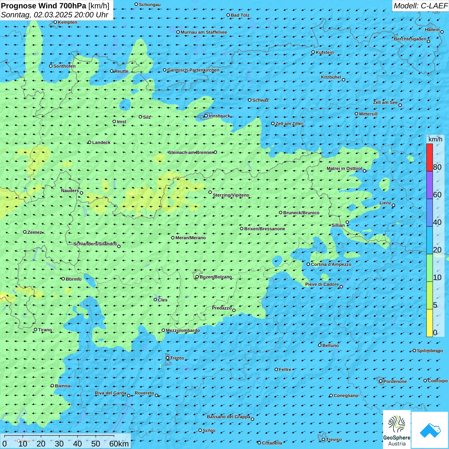This screenshot has height=449, width=449.
Task: Click the "Prognose Wind 700hPa" title
Action: [x=44, y=6]
